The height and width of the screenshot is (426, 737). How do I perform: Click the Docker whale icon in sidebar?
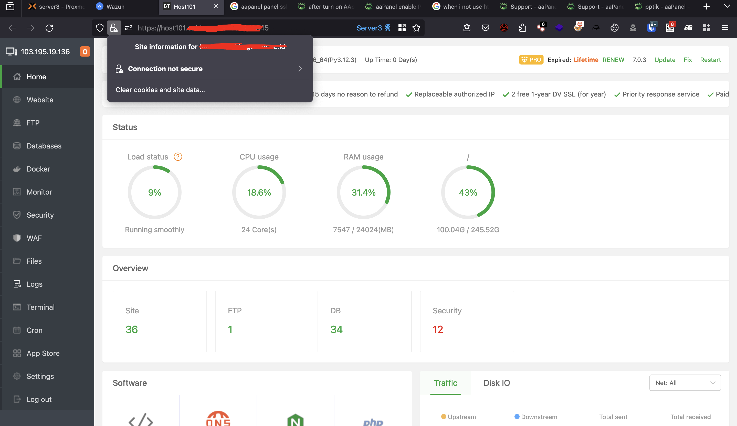(x=17, y=169)
